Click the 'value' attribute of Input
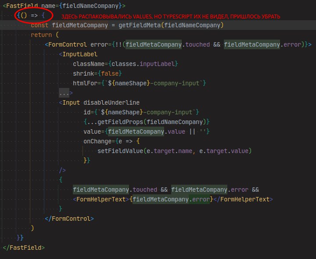316x259 pixels. [x=92, y=131]
